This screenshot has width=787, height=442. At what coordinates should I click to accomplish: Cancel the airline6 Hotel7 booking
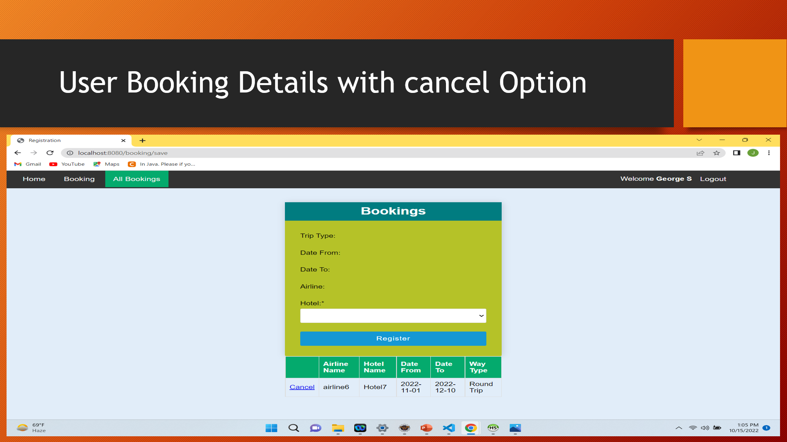[302, 387]
